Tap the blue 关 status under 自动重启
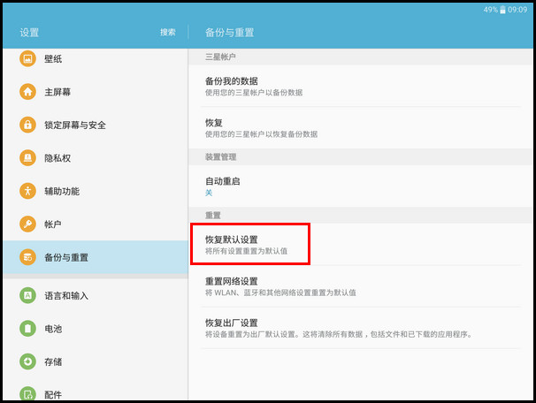Screen dimensions: 536x403 tap(209, 193)
